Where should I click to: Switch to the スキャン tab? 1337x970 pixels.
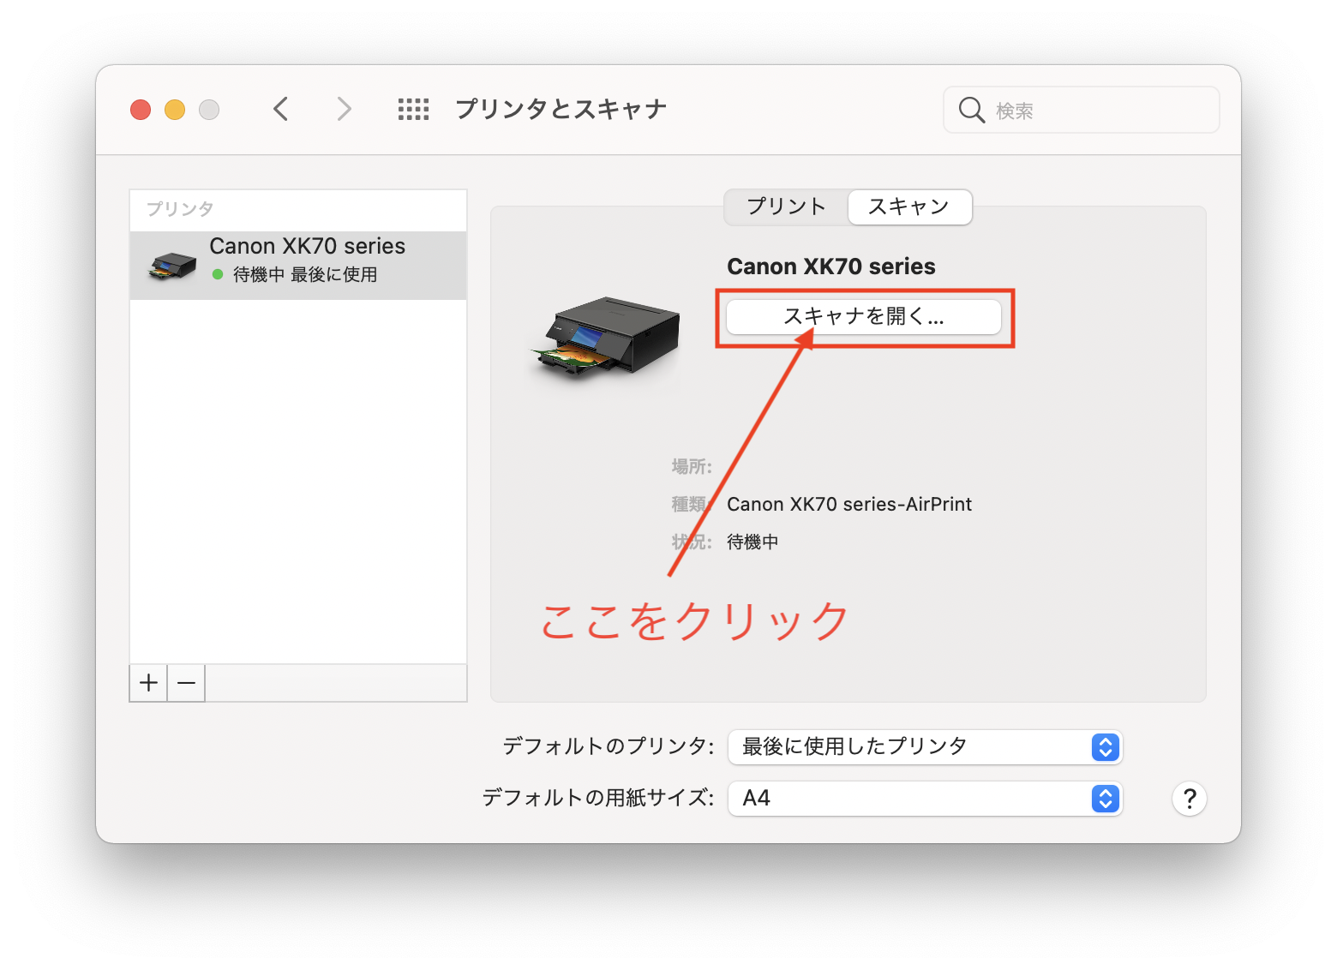coord(909,207)
